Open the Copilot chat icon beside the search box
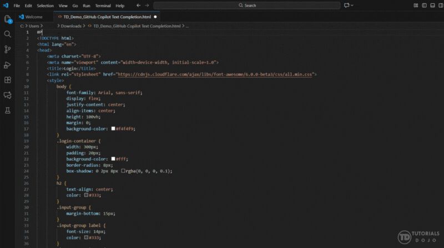The width and height of the screenshot is (444, 248). (x=346, y=6)
